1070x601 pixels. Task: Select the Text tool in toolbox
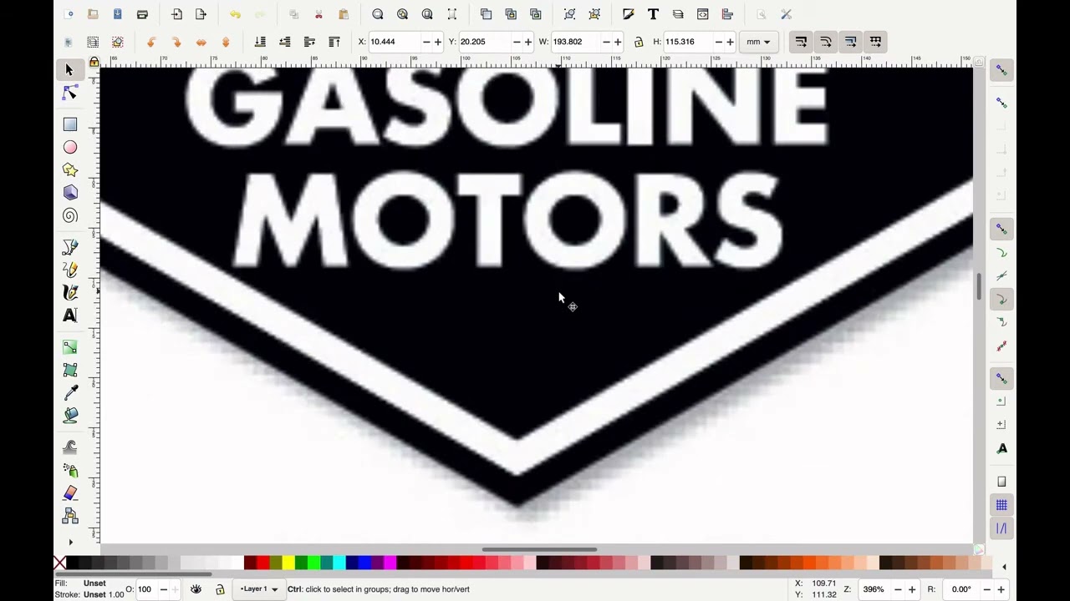[x=69, y=316]
